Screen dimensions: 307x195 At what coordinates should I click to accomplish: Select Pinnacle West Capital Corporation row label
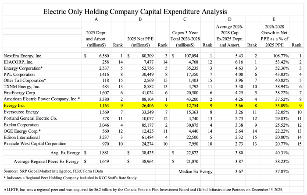[x=35, y=144]
